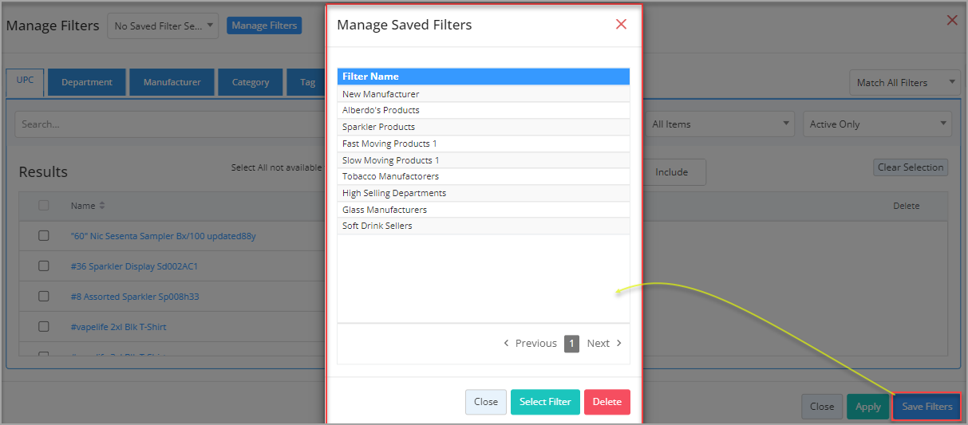Open the No Saved Filter Selected dropdown
Image resolution: width=968 pixels, height=425 pixels.
[x=164, y=26]
